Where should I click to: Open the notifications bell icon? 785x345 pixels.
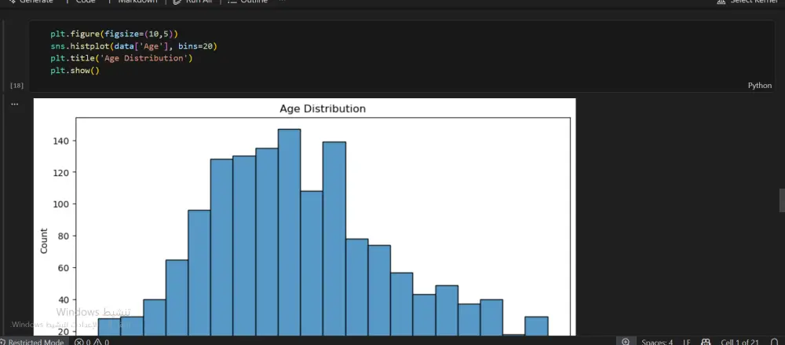tap(774, 342)
